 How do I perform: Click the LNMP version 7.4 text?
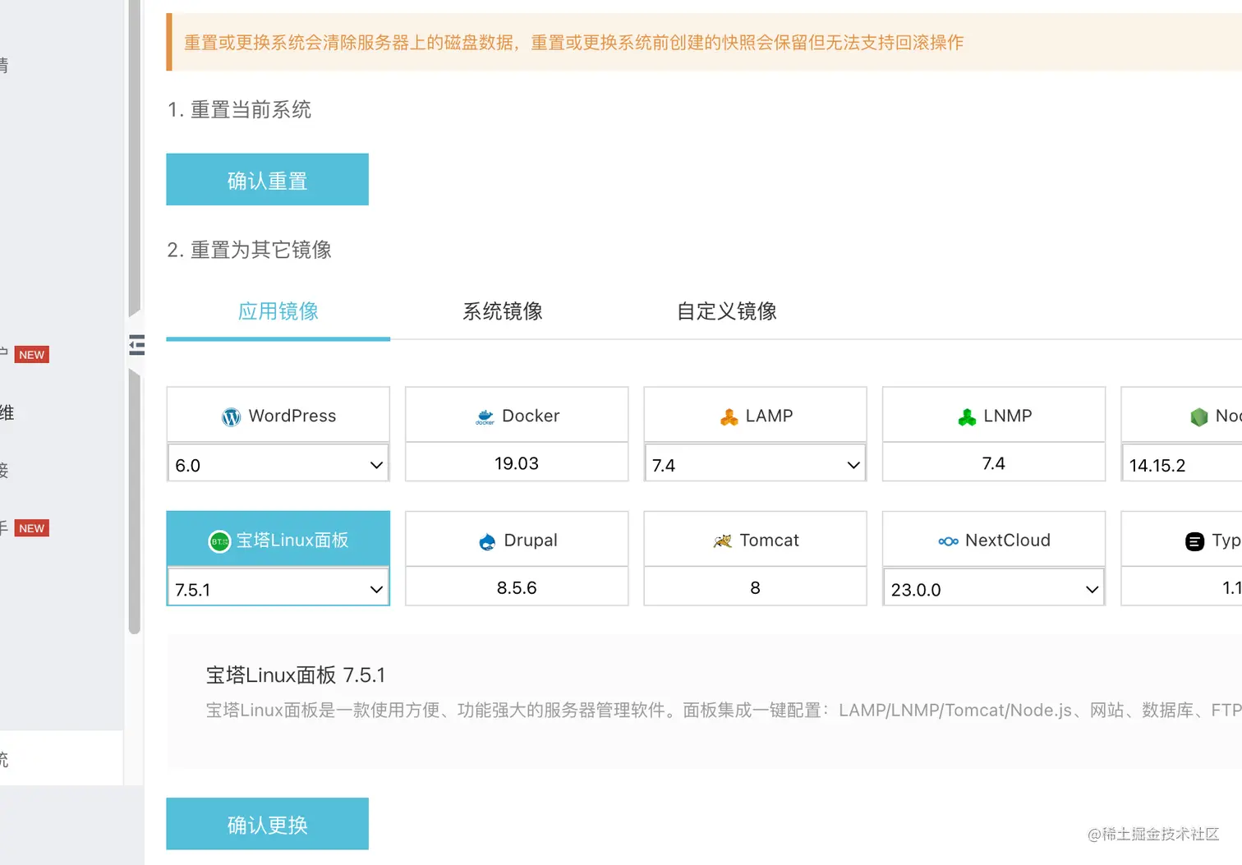click(994, 463)
